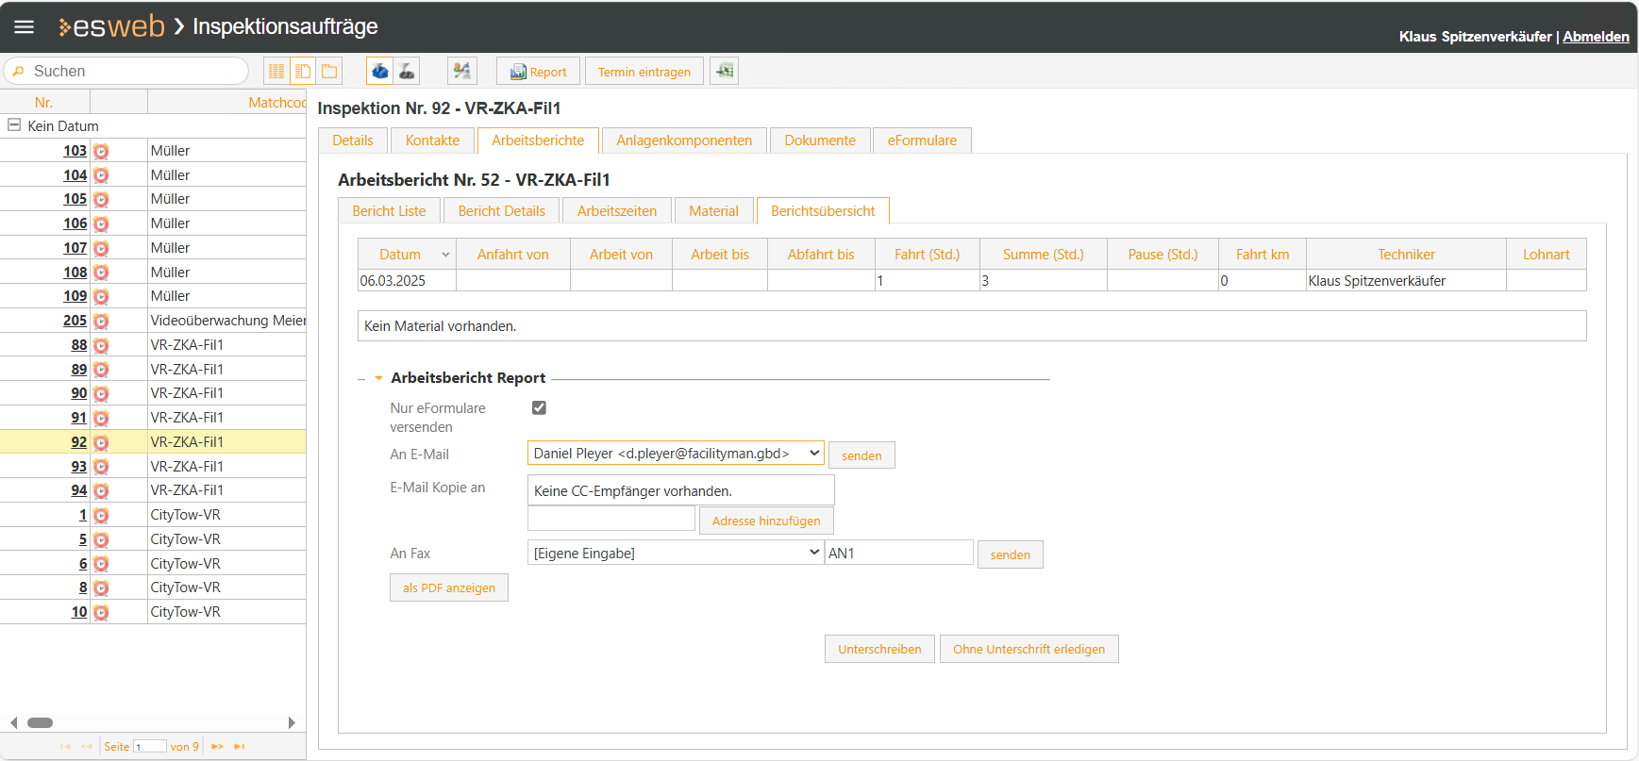Open the Datum column sort dropdown
The width and height of the screenshot is (1639, 761).
coord(445,255)
